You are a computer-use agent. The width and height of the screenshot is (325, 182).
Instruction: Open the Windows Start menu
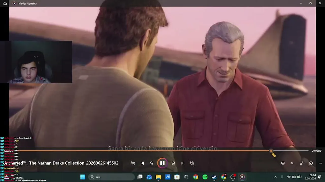point(83,177)
